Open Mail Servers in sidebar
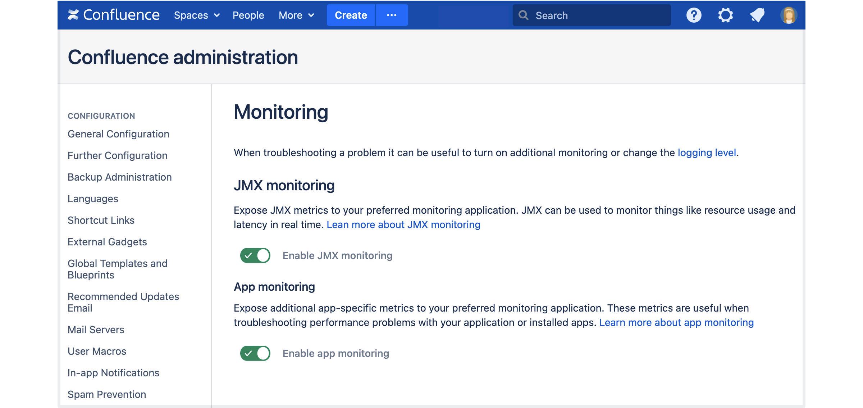This screenshot has width=863, height=408. [96, 330]
